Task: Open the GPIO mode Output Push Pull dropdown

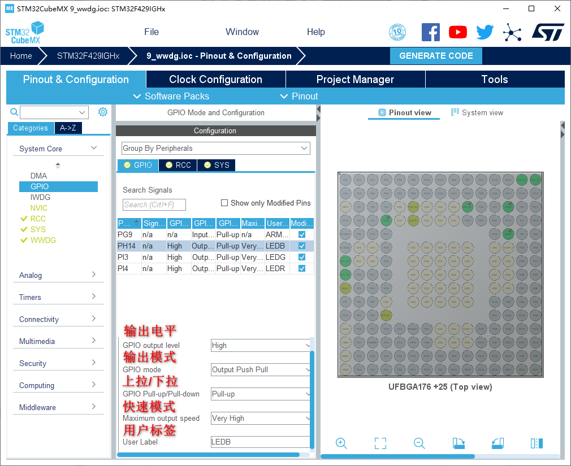Action: [261, 370]
